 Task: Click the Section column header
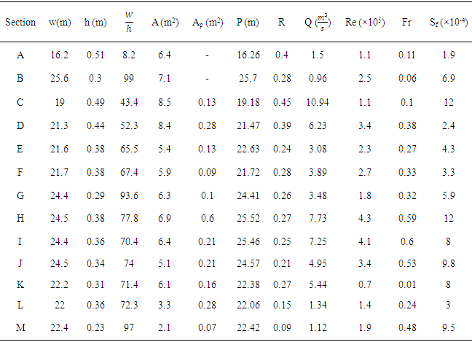click(20, 22)
